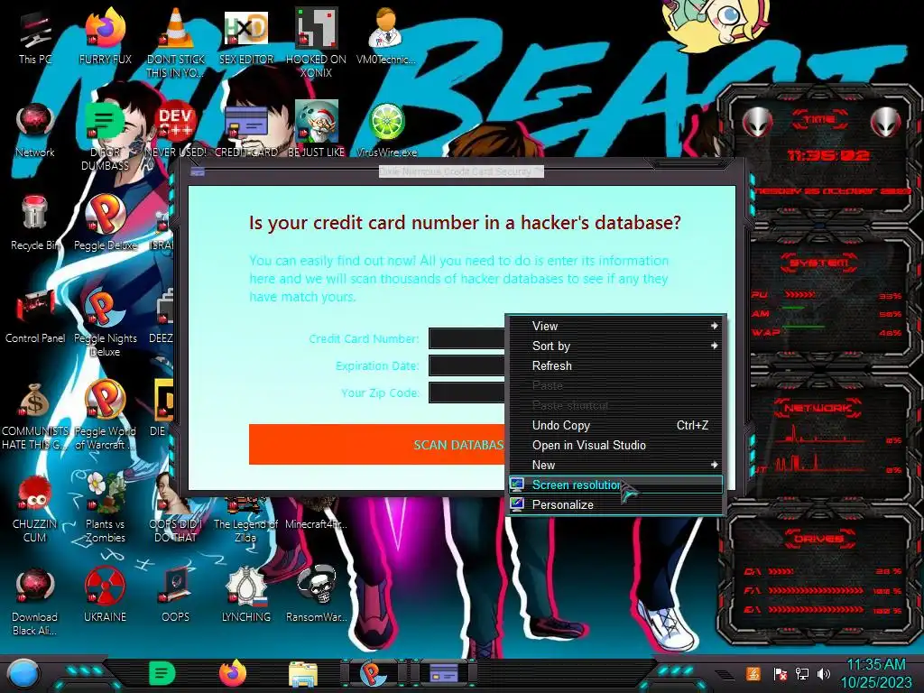Click the 11:35:02 time on the gadget
This screenshot has height=693, width=924.
(828, 155)
